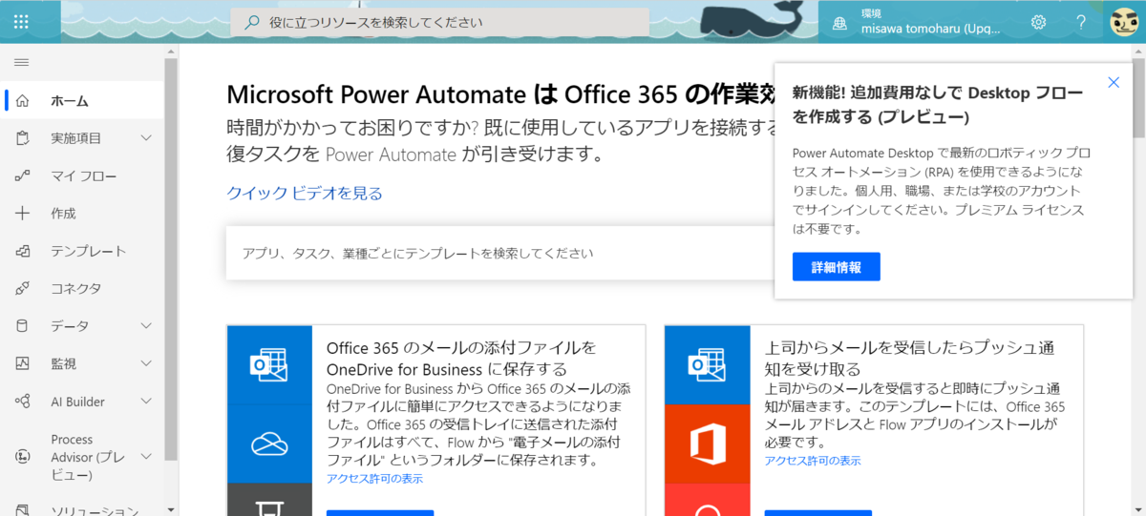1146x516 pixels.
Task: Collapse the navigation hamburger menu
Action: tap(21, 62)
